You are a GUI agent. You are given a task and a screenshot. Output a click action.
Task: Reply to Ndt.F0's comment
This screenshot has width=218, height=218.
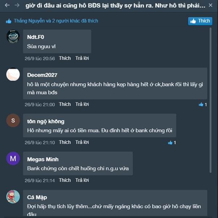[82, 58]
